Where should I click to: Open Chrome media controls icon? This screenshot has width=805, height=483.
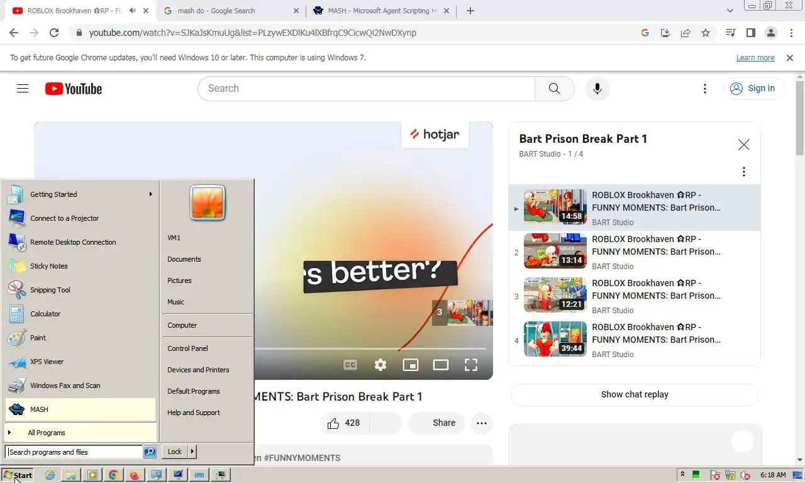[x=730, y=33]
